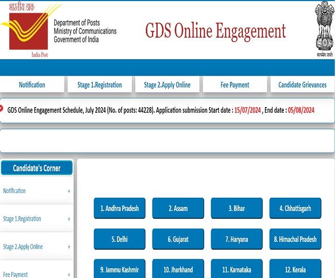Choose the Gujarat state button
Viewport: 335px width, 278px height.
[178, 239]
